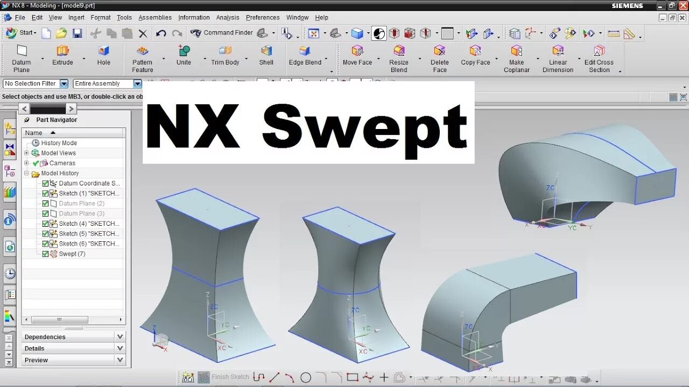Save the part with the floppy icon
689x387 pixels.
point(77,33)
